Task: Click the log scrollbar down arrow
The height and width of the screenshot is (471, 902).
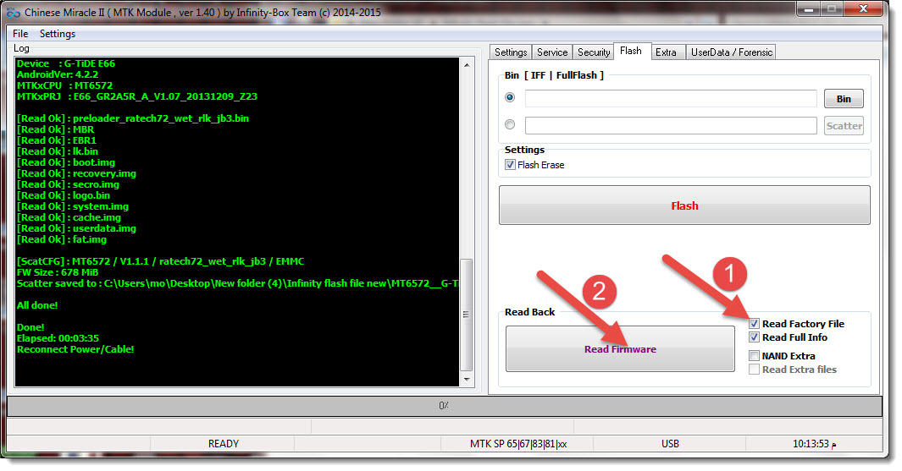Action: (x=467, y=379)
